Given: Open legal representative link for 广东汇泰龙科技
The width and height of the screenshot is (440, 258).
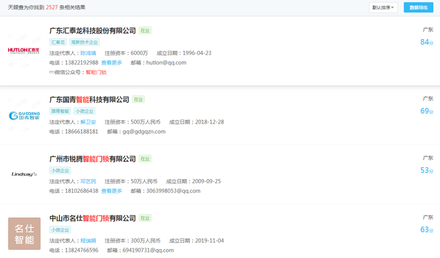Looking at the screenshot, I should pos(88,54).
